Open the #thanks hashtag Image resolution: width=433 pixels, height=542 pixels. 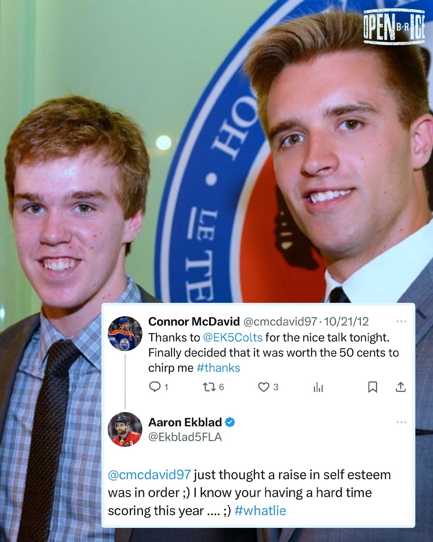pyautogui.click(x=218, y=368)
